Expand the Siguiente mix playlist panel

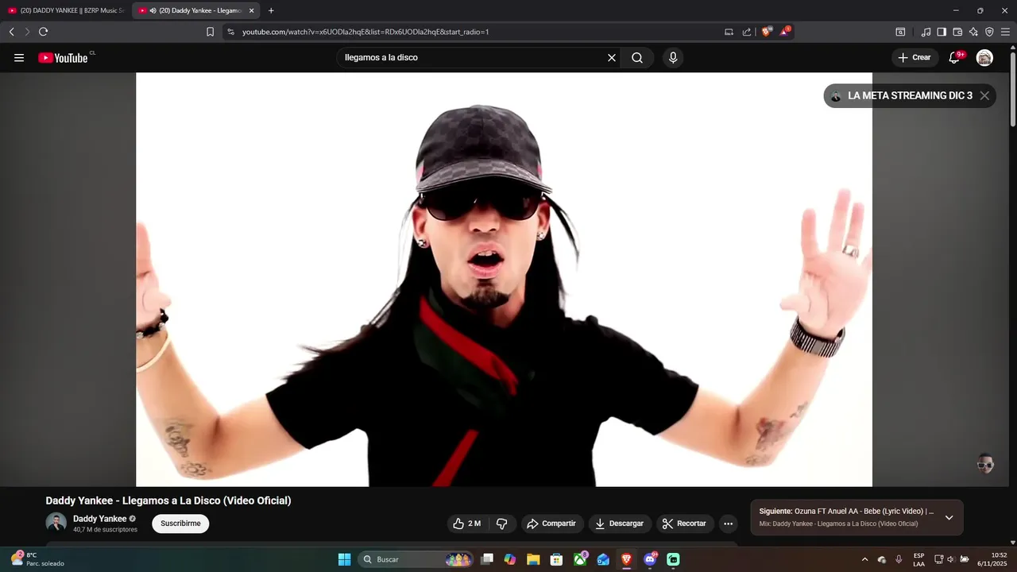coord(949,518)
